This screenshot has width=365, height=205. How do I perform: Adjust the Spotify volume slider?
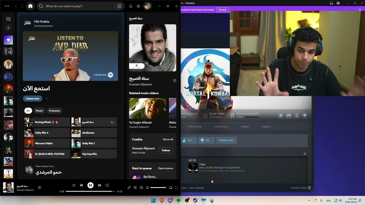(x=158, y=188)
